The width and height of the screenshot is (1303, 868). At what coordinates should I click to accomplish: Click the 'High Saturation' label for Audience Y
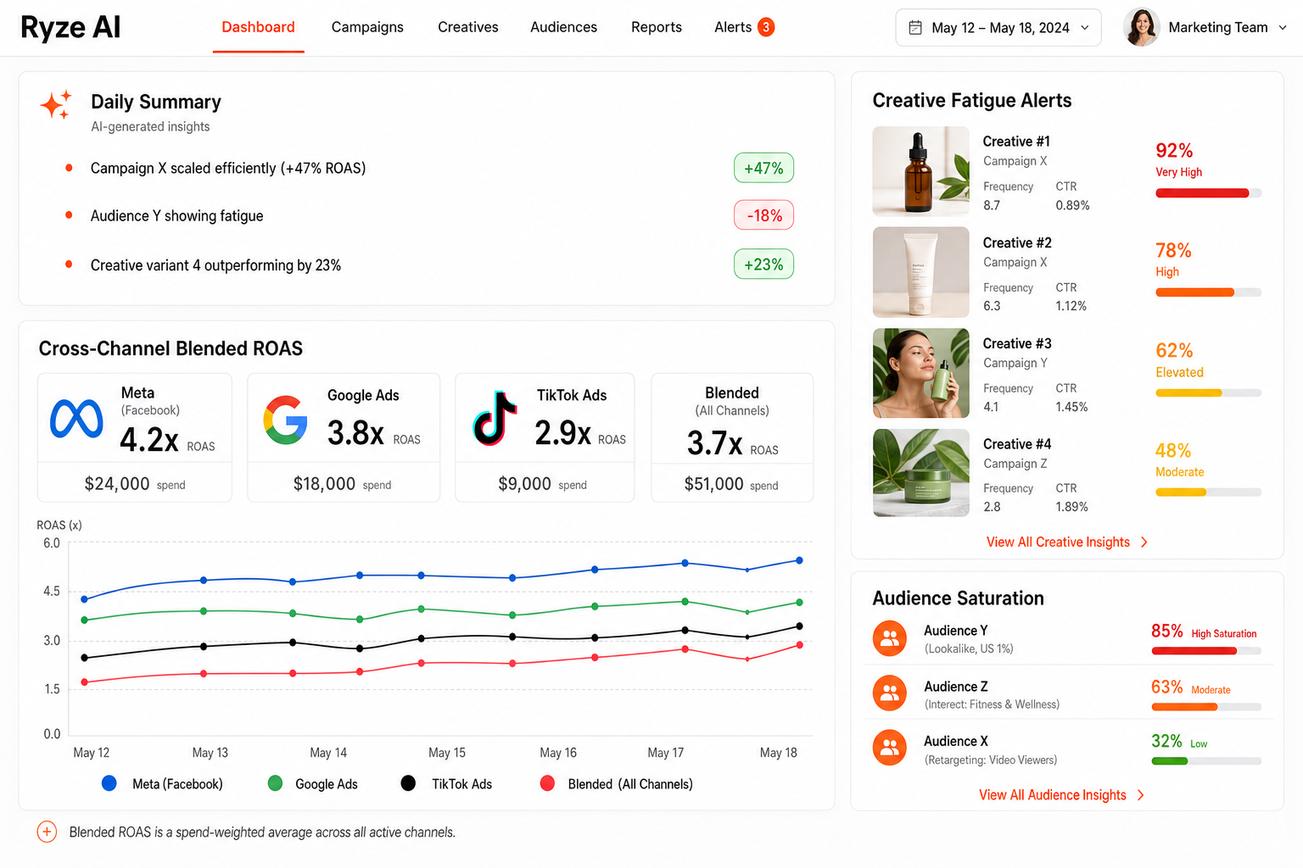pos(1223,634)
